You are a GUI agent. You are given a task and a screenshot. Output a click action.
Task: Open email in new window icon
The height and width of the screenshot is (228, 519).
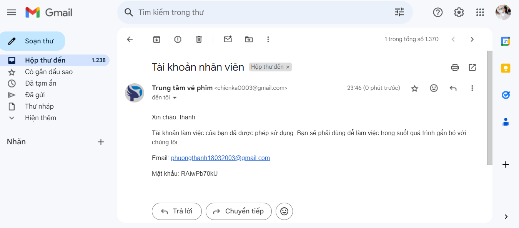(472, 68)
